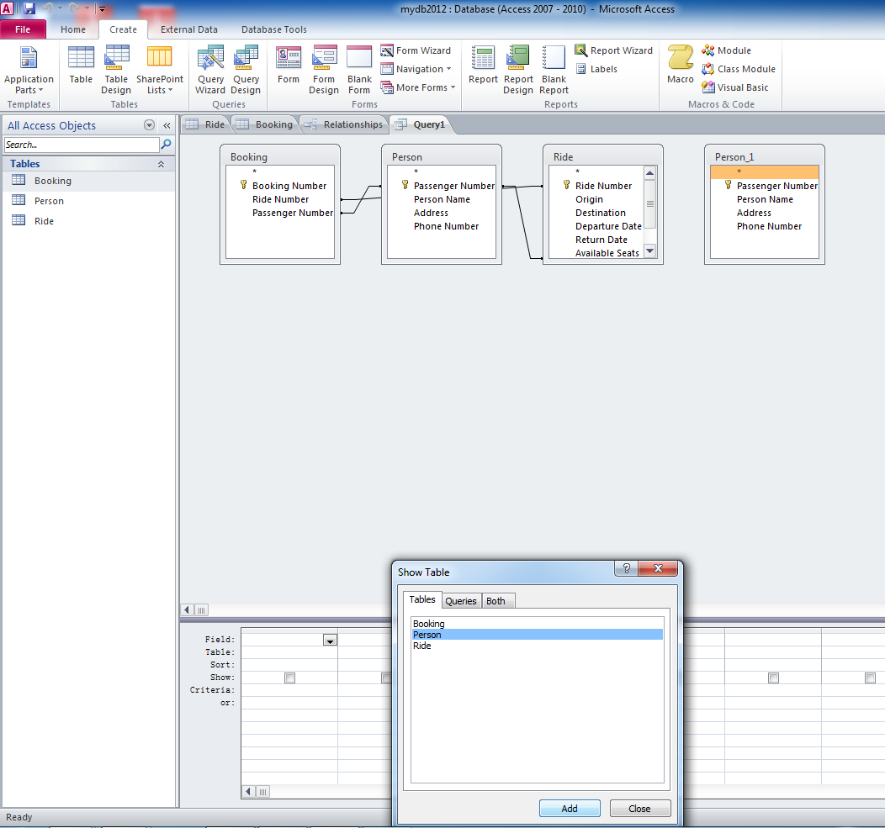The width and height of the screenshot is (885, 828).
Task: Switch to the External Data ribbon tab
Action: tap(188, 29)
